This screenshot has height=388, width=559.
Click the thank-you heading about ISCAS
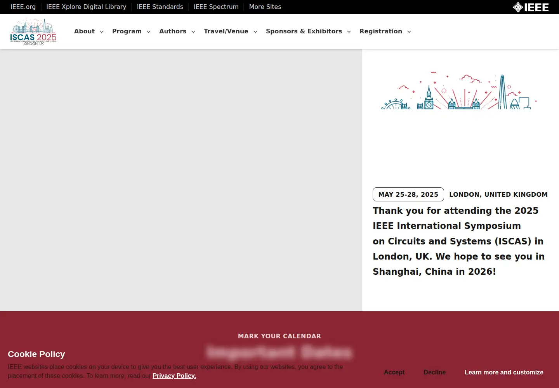click(x=459, y=241)
